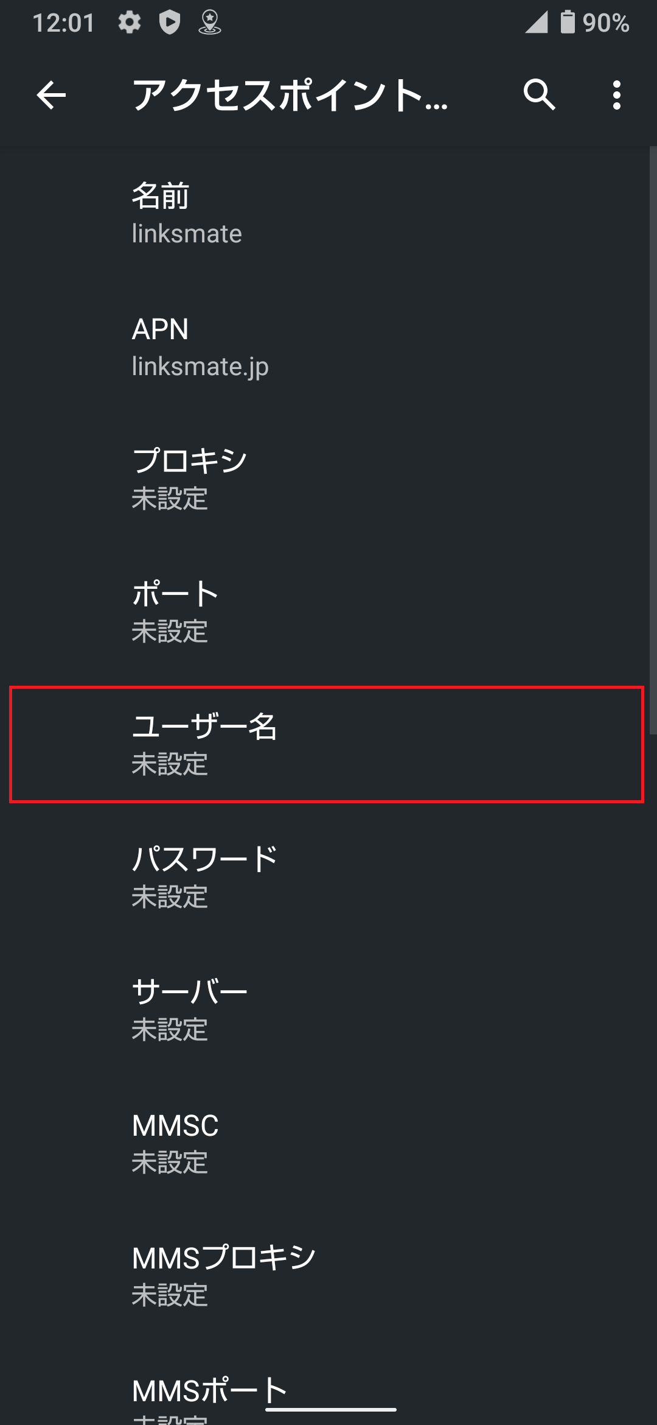Click the mobile signal strength indicator
Viewport: 657px width, 1425px height.
click(x=535, y=23)
